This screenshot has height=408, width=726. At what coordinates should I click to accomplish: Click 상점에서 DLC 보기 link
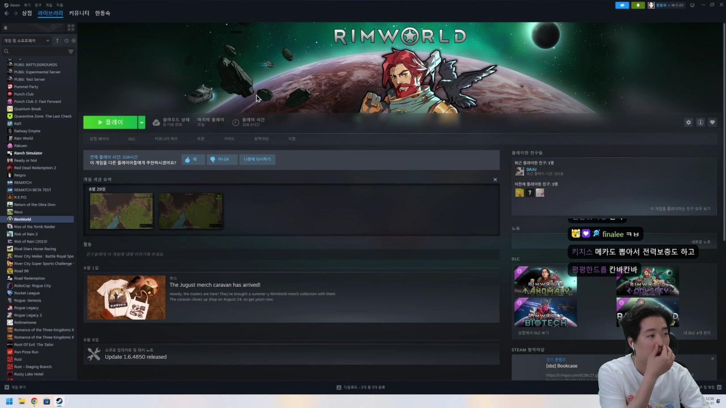(x=533, y=333)
